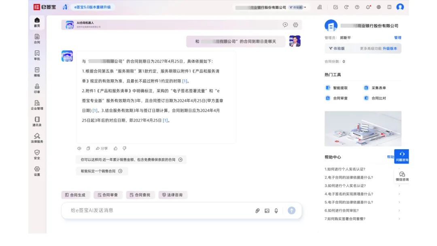Copy the AI response
437x246 pixels.
coord(88,148)
